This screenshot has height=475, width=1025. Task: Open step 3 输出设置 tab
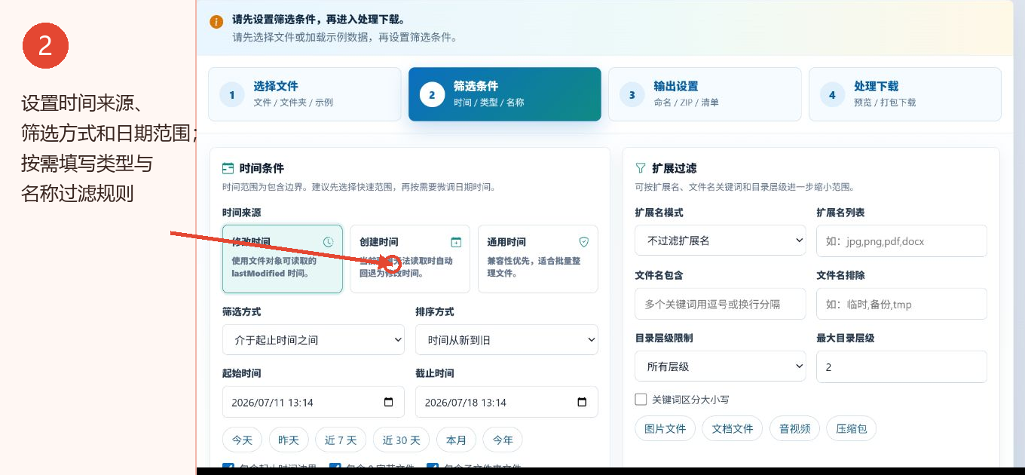(705, 94)
